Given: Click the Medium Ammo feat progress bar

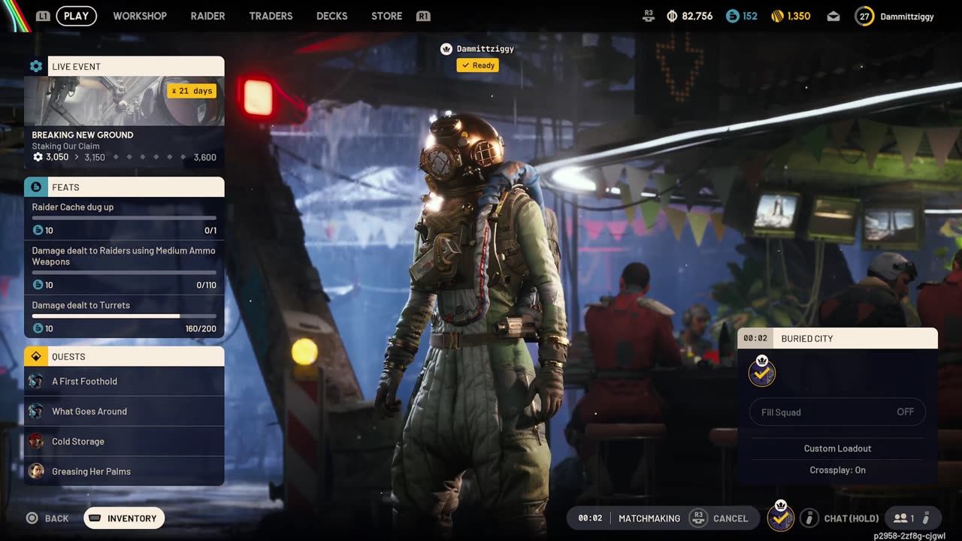Looking at the screenshot, I should [124, 273].
